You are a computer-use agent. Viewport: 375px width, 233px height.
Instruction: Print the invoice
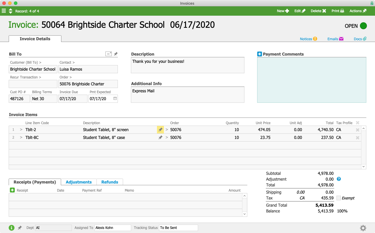pyautogui.click(x=338, y=11)
